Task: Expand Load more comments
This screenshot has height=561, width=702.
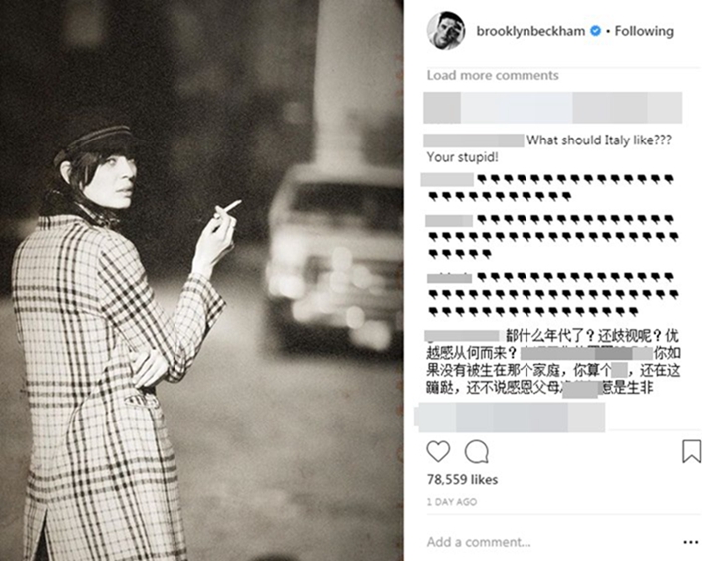Action: 493,75
